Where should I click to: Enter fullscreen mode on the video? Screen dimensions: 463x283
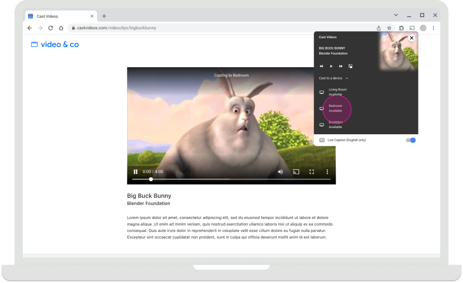point(312,172)
